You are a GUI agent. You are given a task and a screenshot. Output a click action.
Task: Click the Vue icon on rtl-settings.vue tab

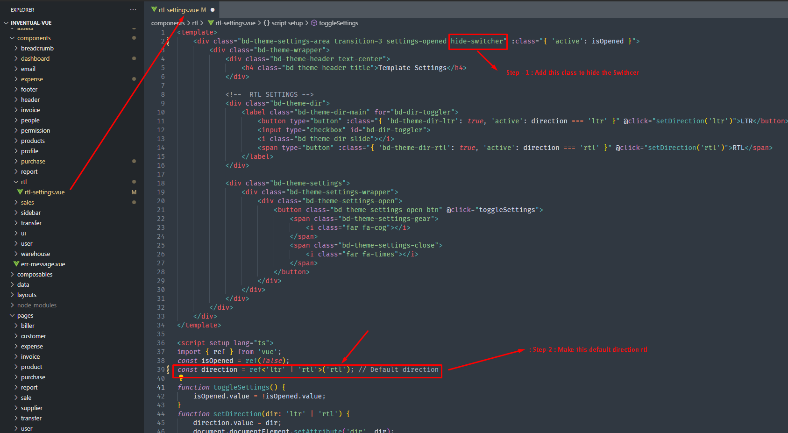coord(154,9)
